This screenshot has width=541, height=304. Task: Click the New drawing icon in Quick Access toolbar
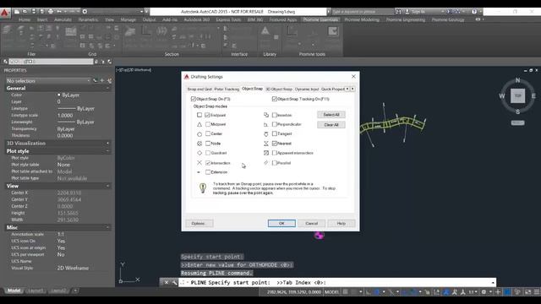(17, 11)
